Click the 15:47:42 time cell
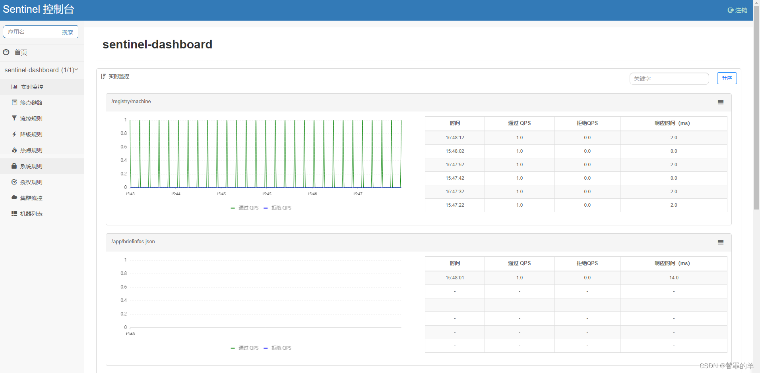This screenshot has width=760, height=373. [x=455, y=178]
